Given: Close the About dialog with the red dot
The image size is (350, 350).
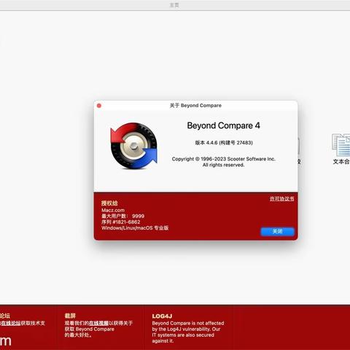Looking at the screenshot, I should coord(99,106).
